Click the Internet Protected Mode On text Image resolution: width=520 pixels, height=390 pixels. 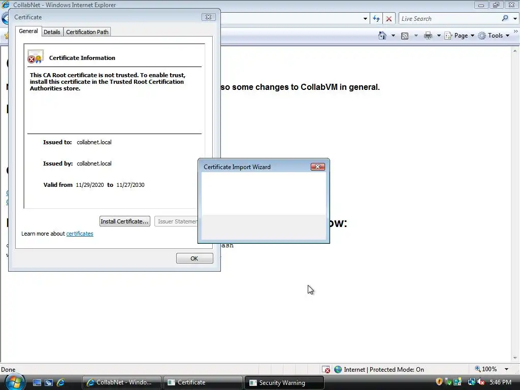pyautogui.click(x=384, y=370)
